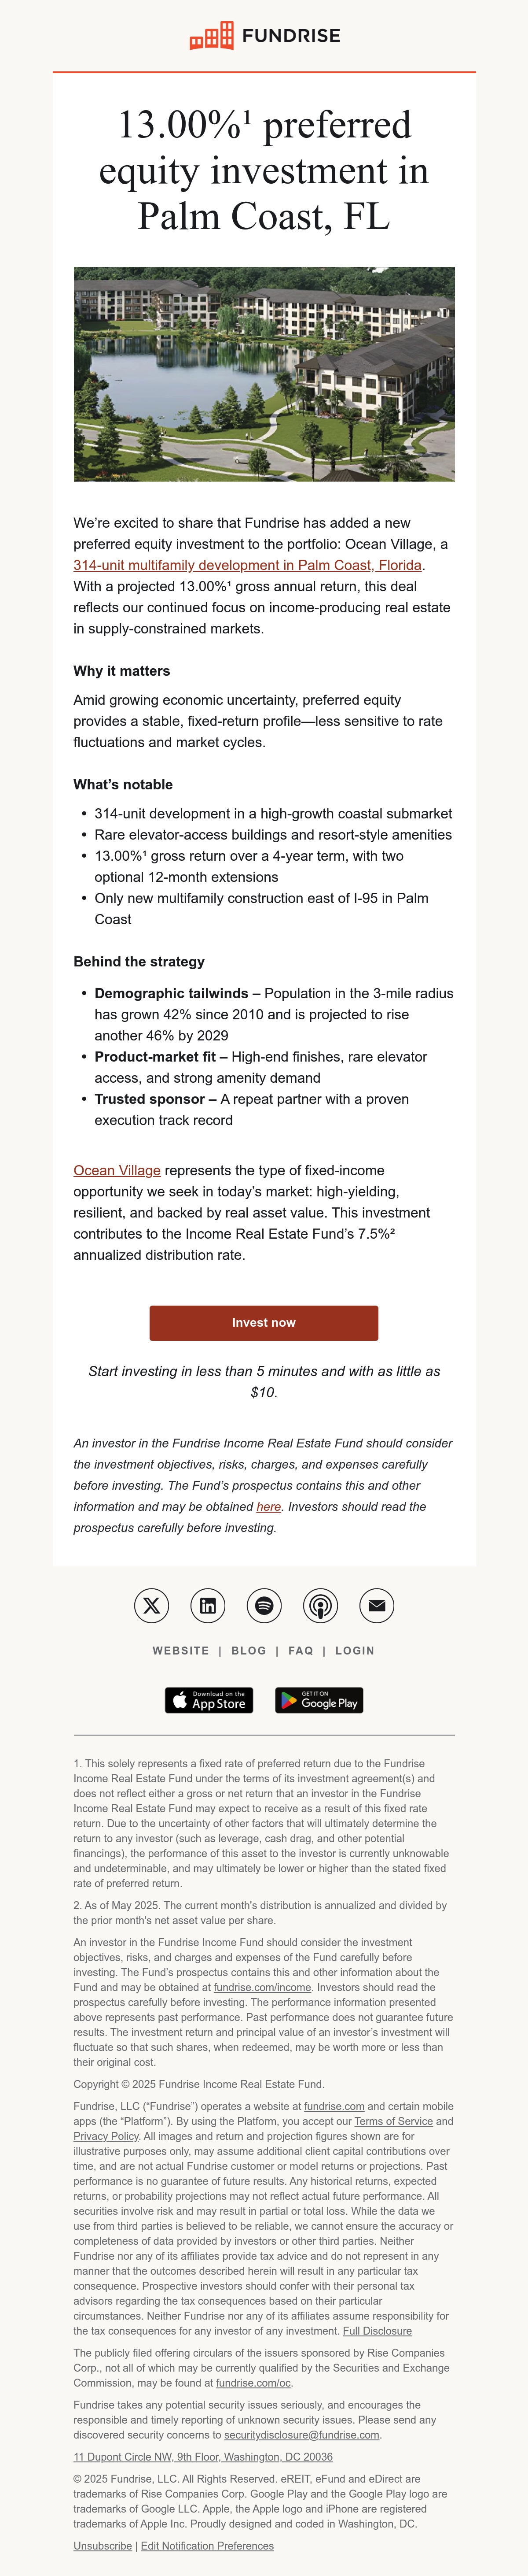
Task: Open the podcast social icon
Action: pyautogui.click(x=320, y=1606)
